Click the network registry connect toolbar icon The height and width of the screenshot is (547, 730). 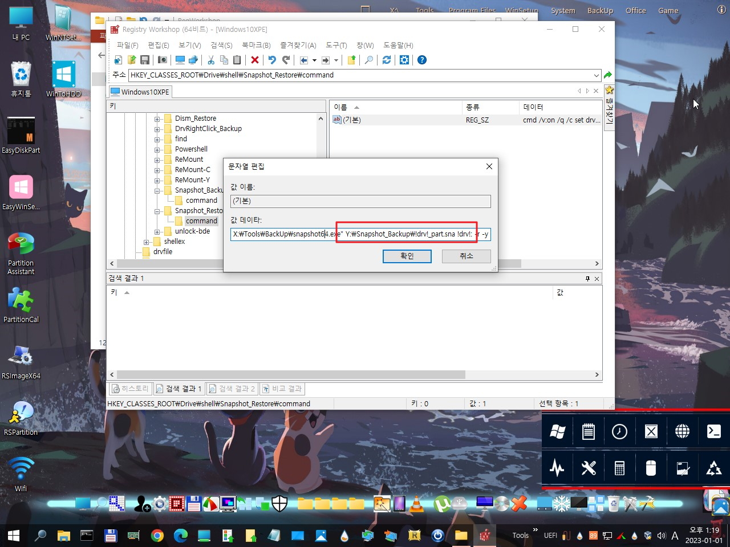tap(193, 60)
